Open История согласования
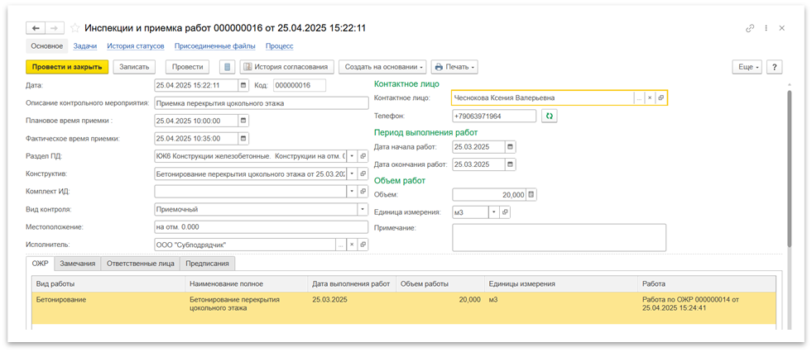Viewport: 812px width, 352px height. [x=286, y=67]
